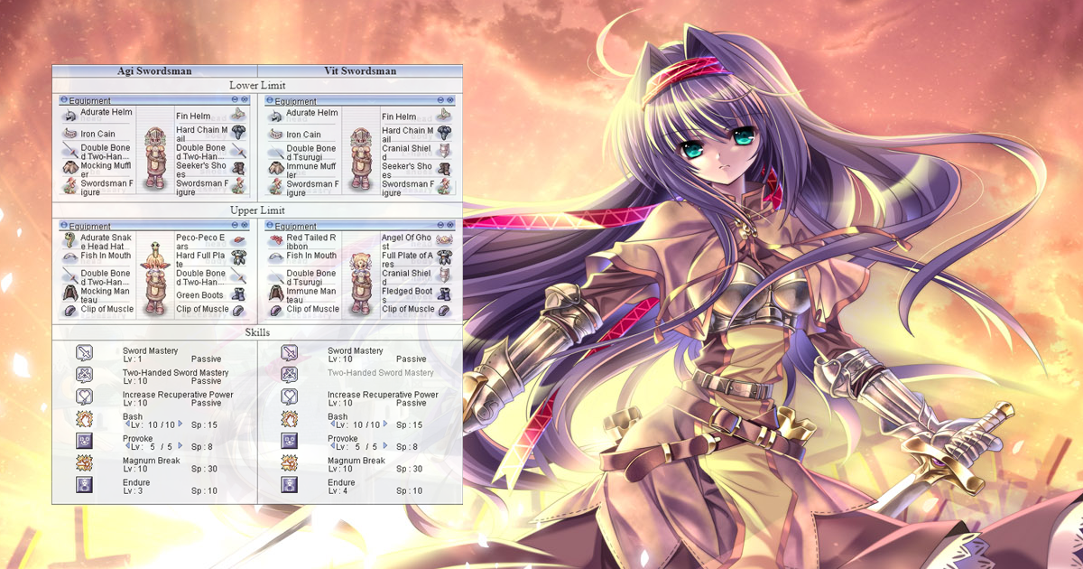1083x569 pixels.
Task: Click Fin Helm icon in Agi Lower Limit equipment
Action: coord(238,115)
